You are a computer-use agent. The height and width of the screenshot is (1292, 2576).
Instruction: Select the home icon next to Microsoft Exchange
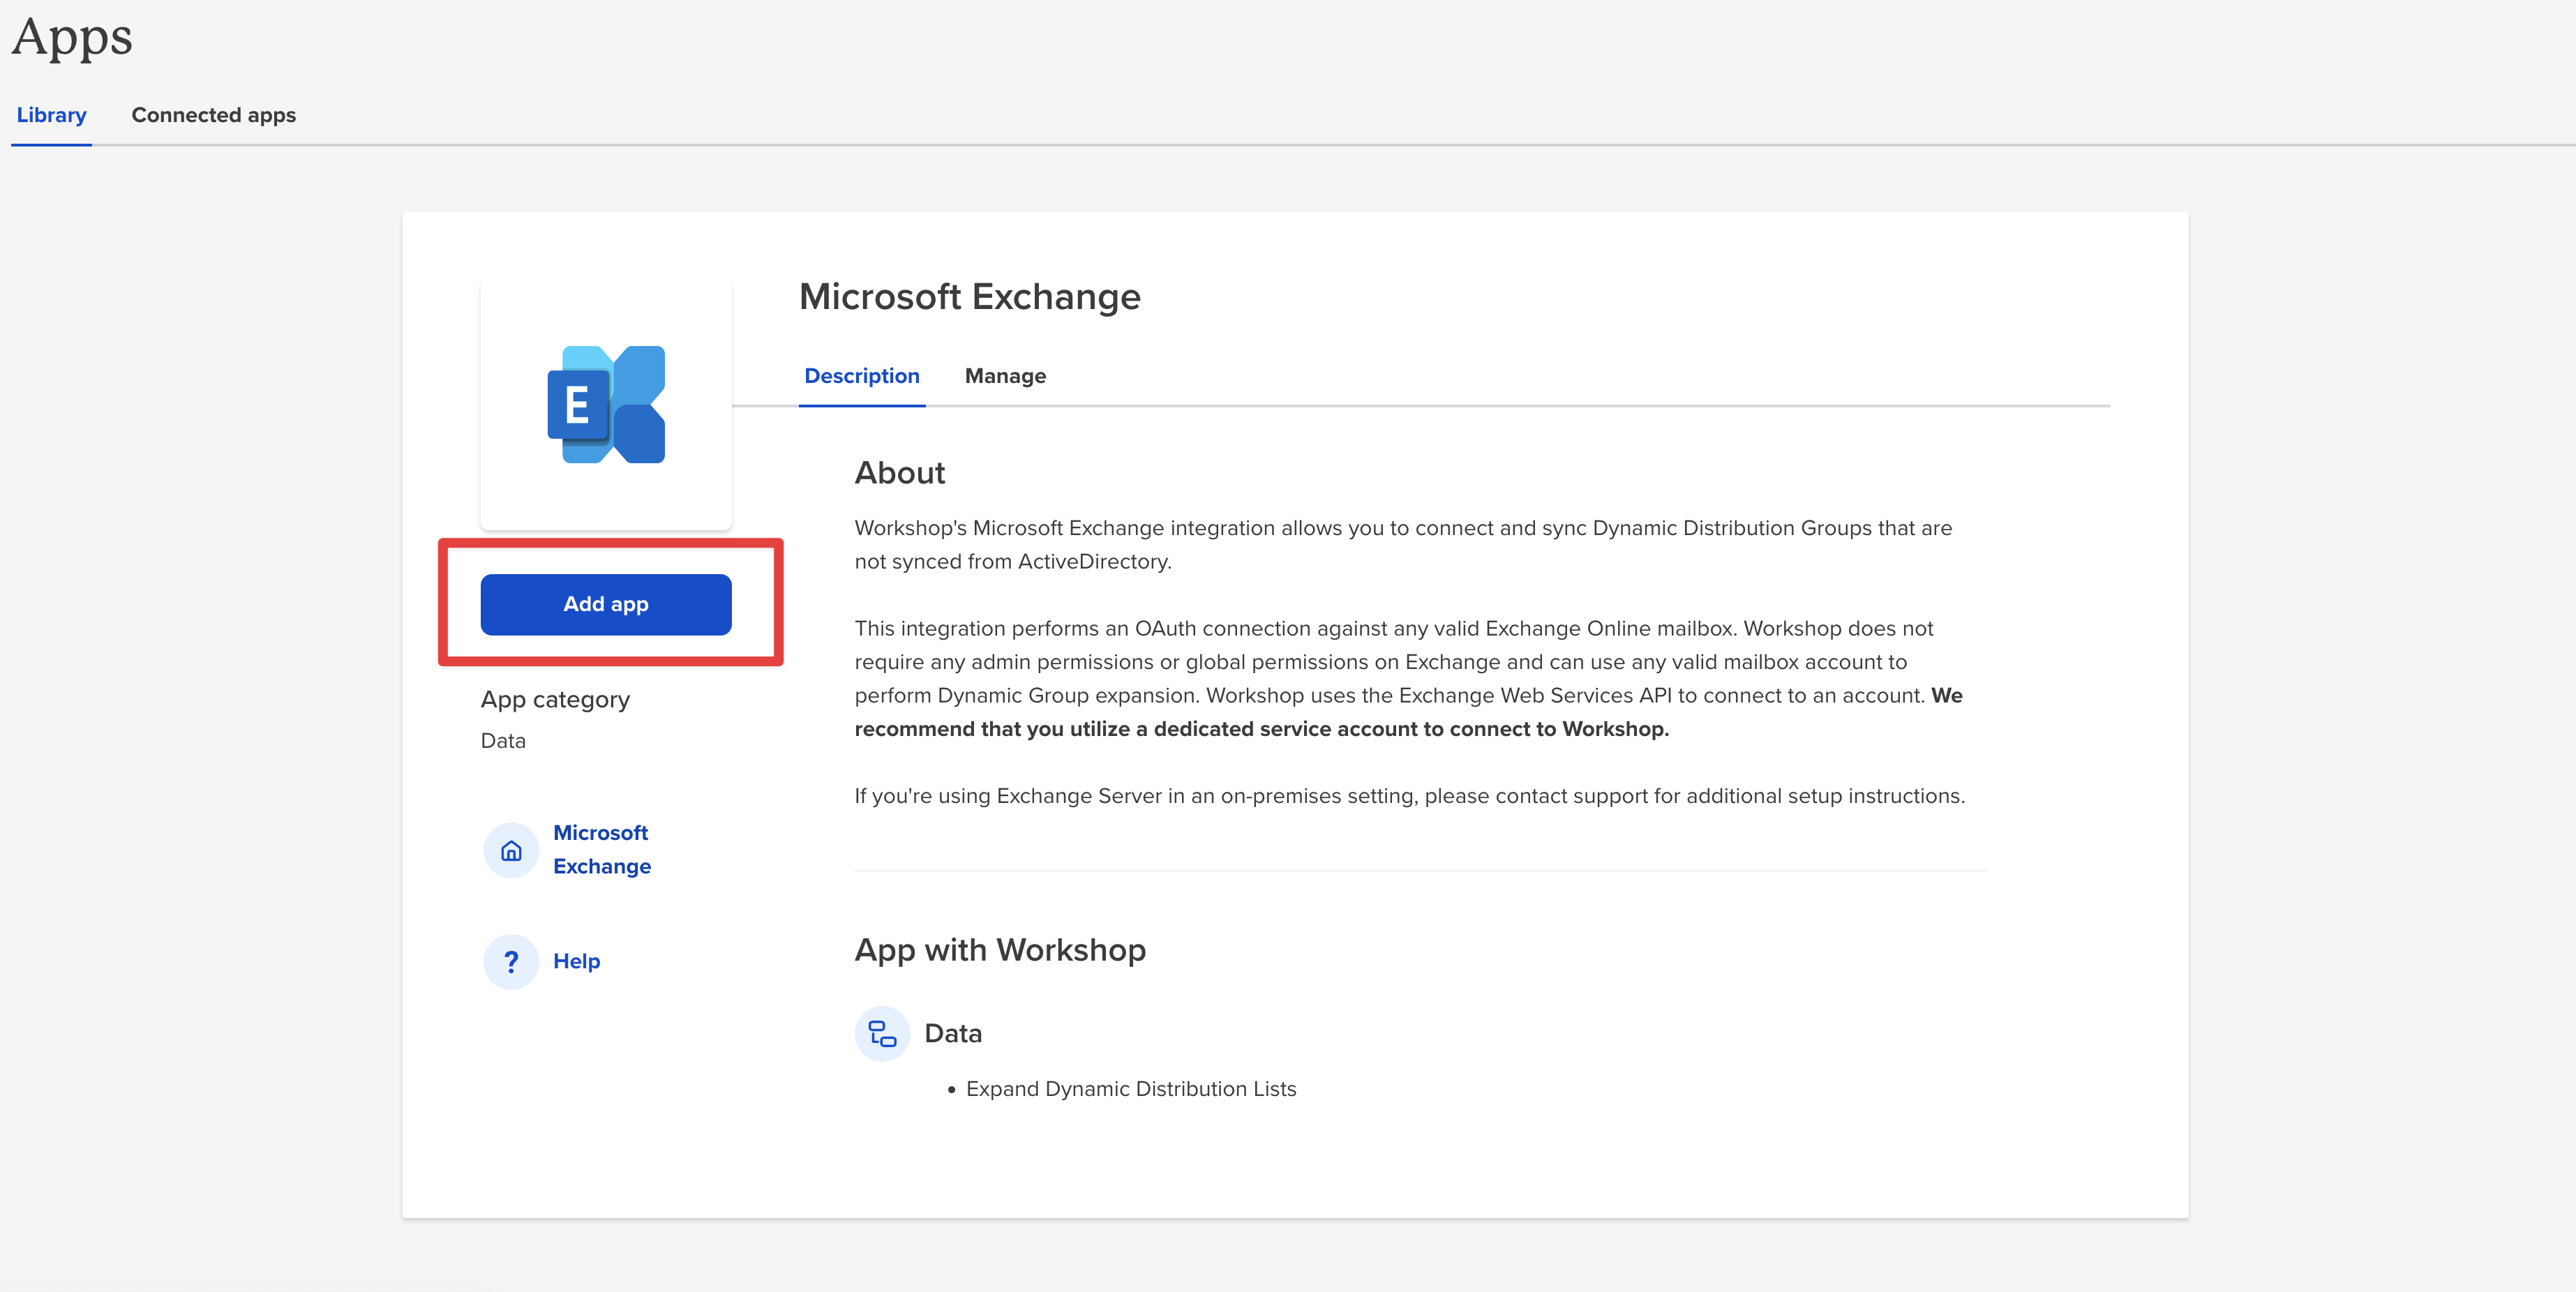511,850
